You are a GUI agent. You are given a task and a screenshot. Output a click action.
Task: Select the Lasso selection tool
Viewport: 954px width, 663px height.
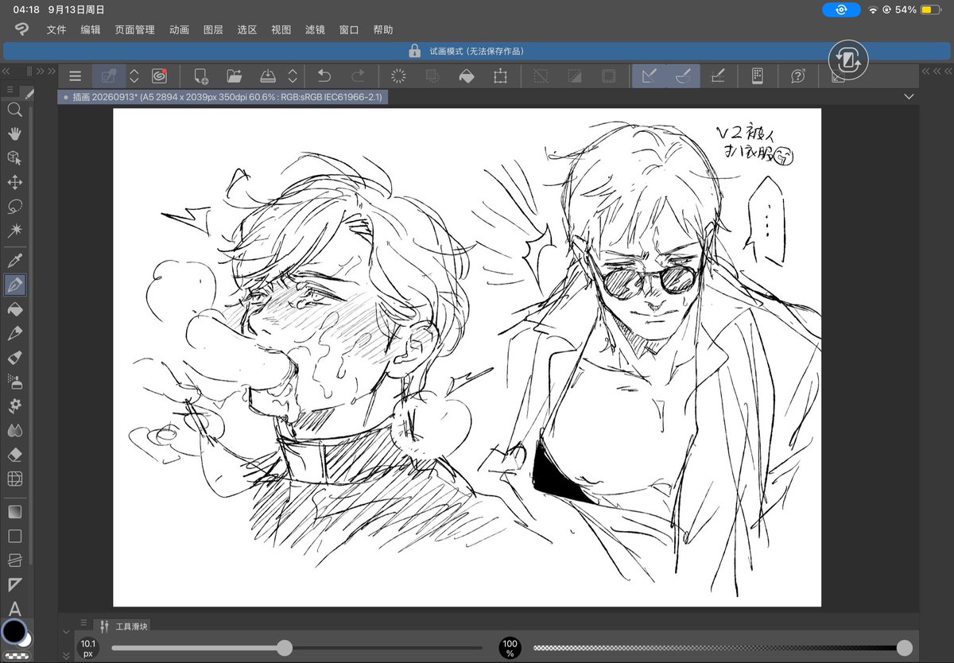click(14, 207)
